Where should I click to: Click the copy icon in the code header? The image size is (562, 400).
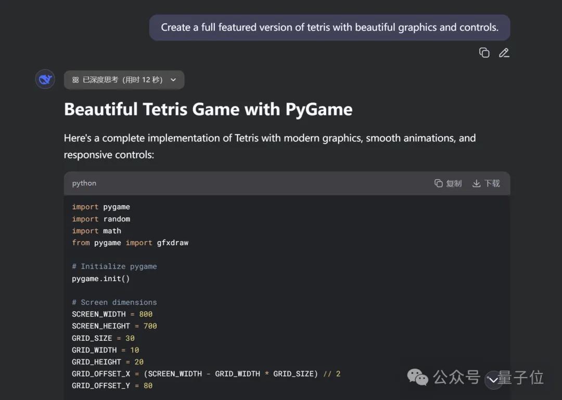(438, 183)
